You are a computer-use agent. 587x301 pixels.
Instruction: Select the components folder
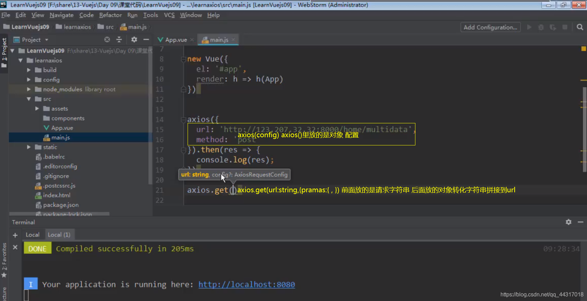coord(64,118)
